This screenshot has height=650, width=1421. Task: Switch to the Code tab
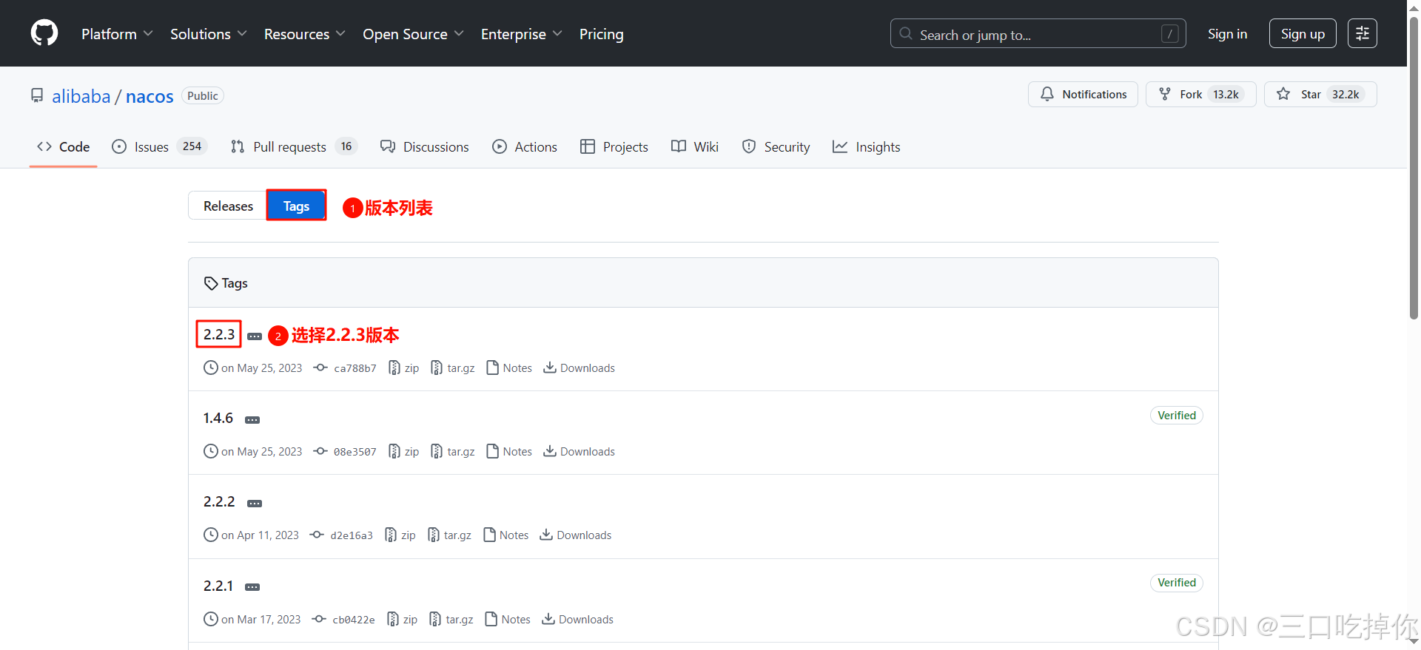pyautogui.click(x=64, y=146)
